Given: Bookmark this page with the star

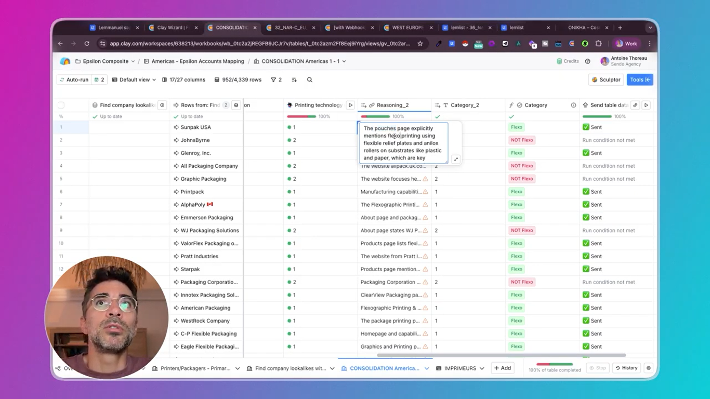Looking at the screenshot, I should [x=420, y=44].
